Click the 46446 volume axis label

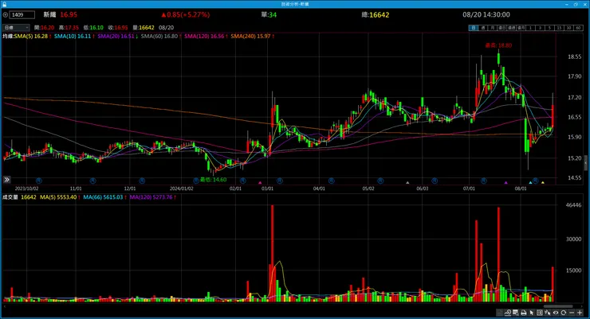573,205
